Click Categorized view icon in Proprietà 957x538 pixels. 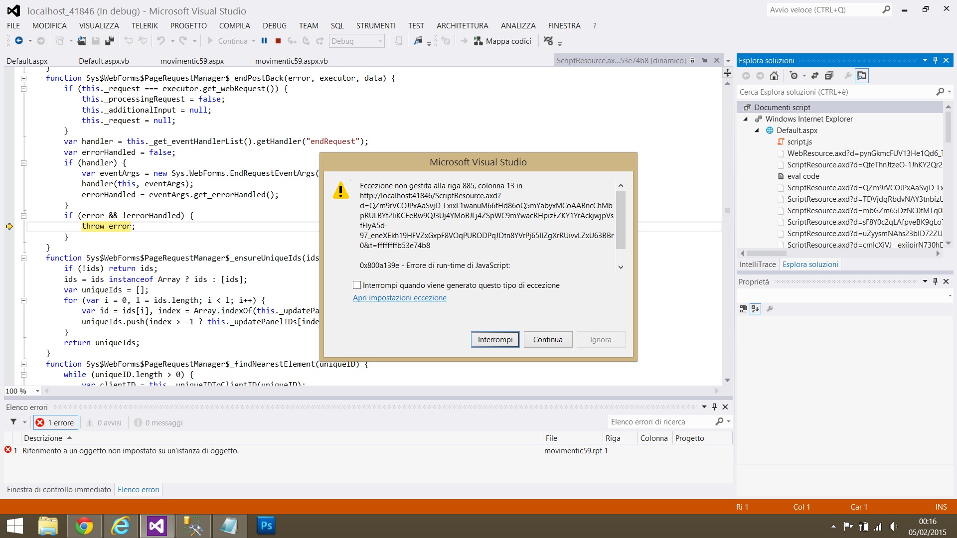click(743, 309)
